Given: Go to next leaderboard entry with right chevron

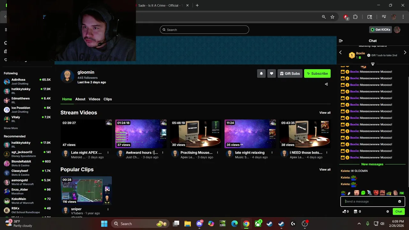Looking at the screenshot, I should click(405, 52).
